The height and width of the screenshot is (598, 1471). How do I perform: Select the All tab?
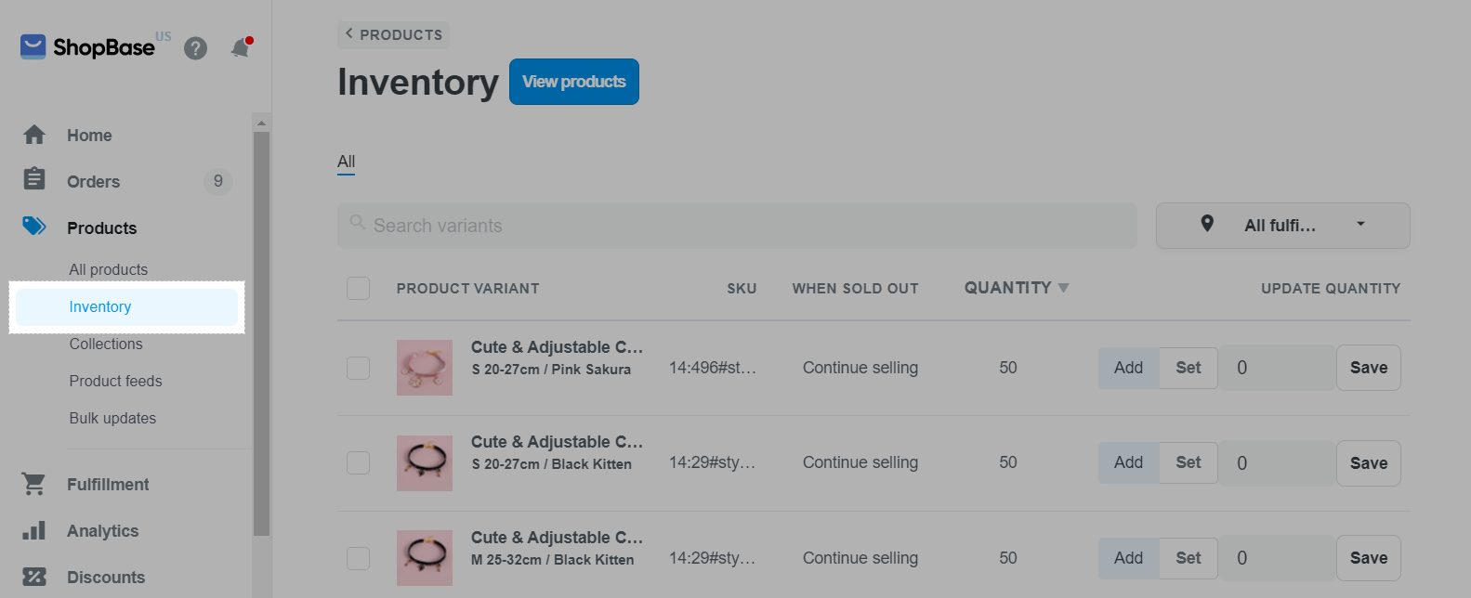click(347, 162)
